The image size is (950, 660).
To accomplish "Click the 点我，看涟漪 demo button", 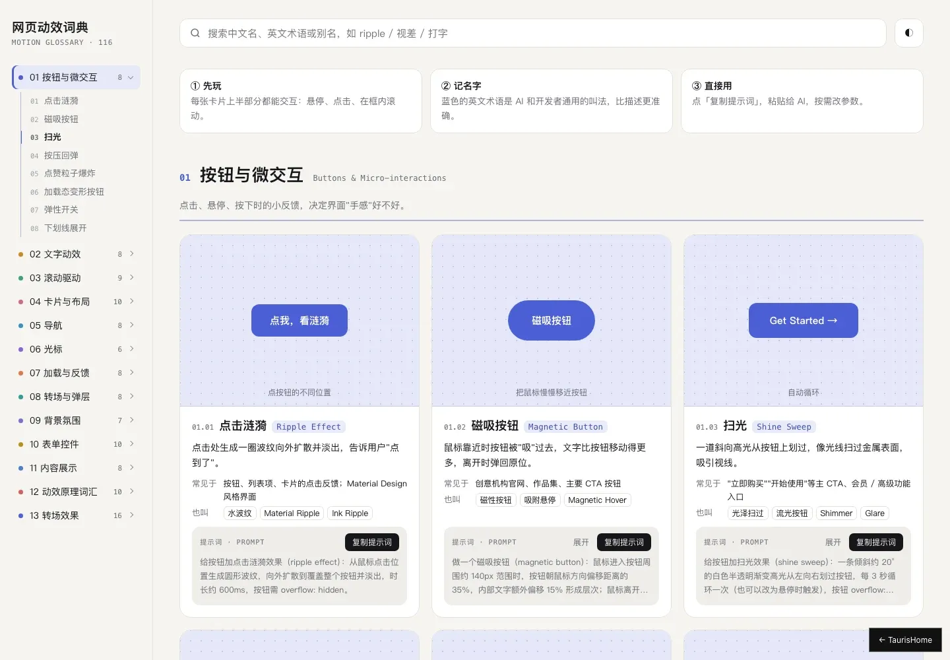I will (300, 321).
